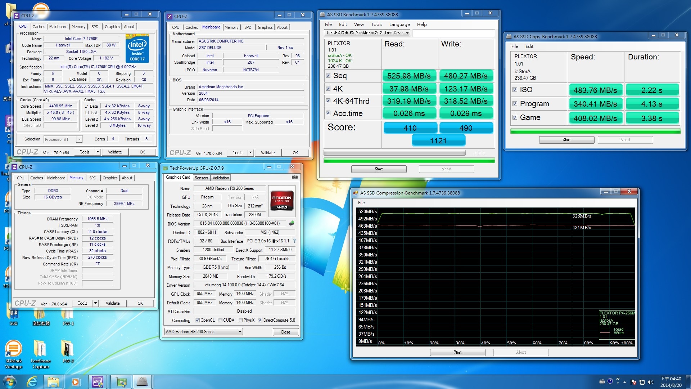
Task: Enable the CUDA checkbox in GPU-Z
Action: tap(220, 320)
